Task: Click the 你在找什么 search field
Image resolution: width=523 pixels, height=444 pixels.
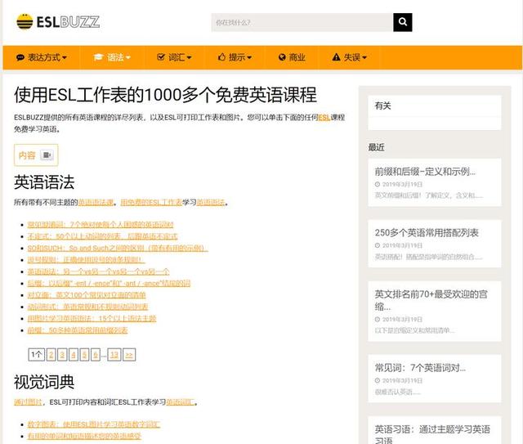Action: (302, 22)
